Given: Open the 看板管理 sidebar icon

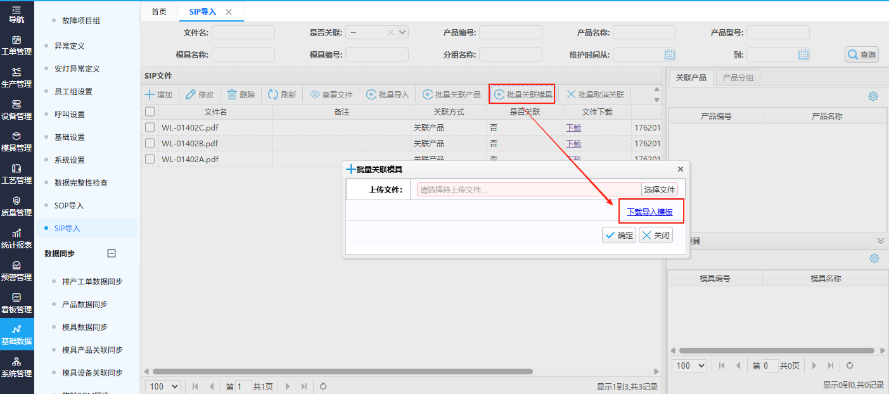Looking at the screenshot, I should point(16,298).
